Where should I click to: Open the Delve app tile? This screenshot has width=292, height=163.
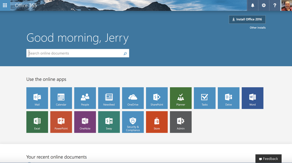pyautogui.click(x=229, y=98)
